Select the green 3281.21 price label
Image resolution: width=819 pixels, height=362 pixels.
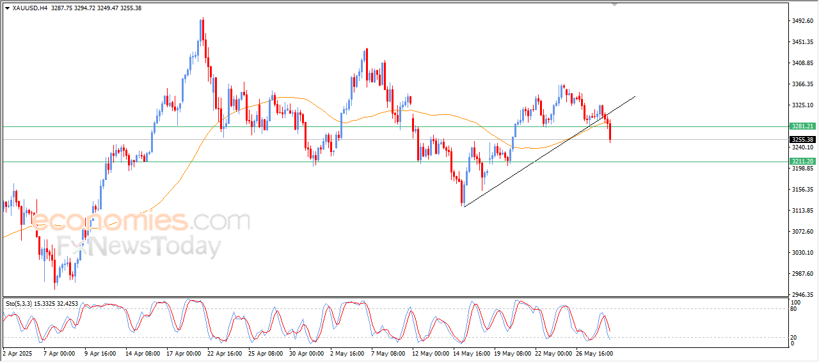pos(802,126)
